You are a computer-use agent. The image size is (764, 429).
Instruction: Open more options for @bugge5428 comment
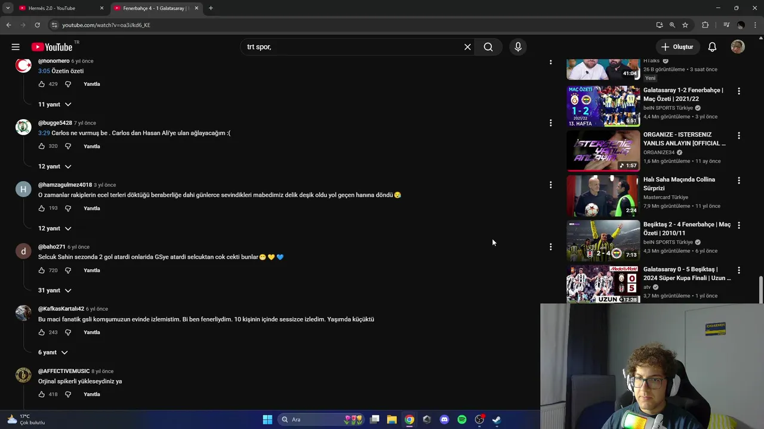(550, 123)
